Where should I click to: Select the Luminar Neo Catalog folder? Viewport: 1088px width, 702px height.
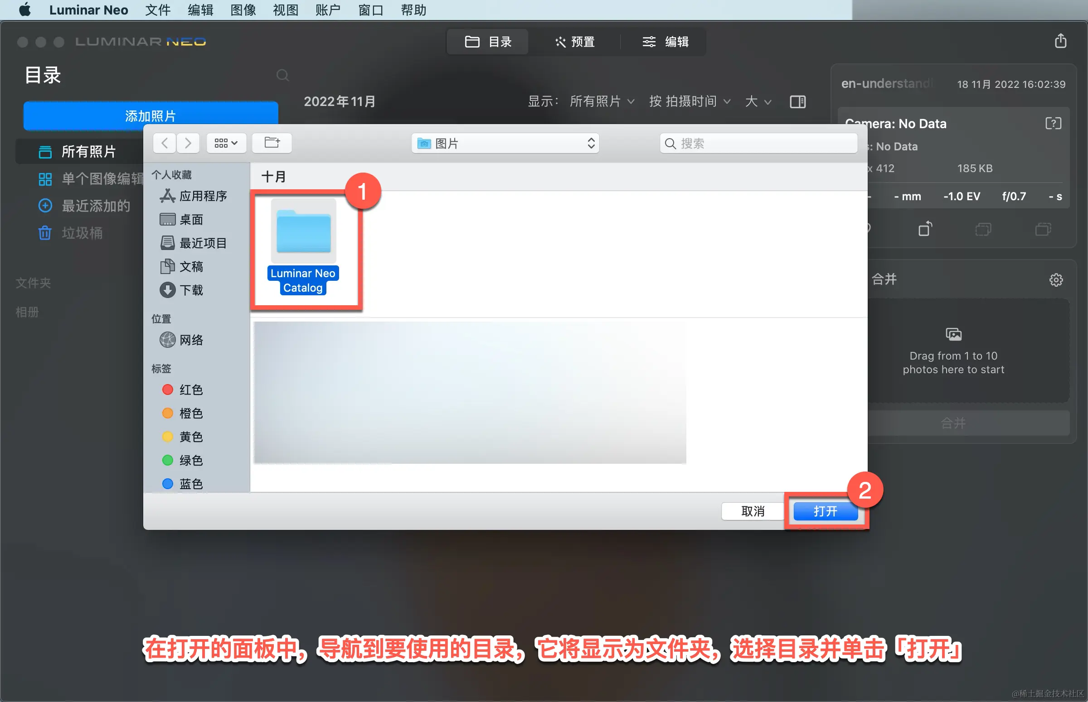(303, 246)
